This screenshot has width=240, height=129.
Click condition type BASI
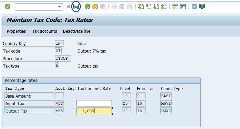click(x=166, y=96)
